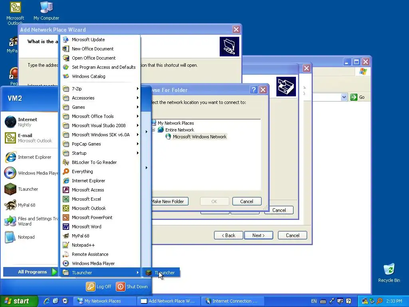Open the Recycle Bin desktop icon
Image resolution: width=409 pixels, height=307 pixels.
[x=389, y=269]
